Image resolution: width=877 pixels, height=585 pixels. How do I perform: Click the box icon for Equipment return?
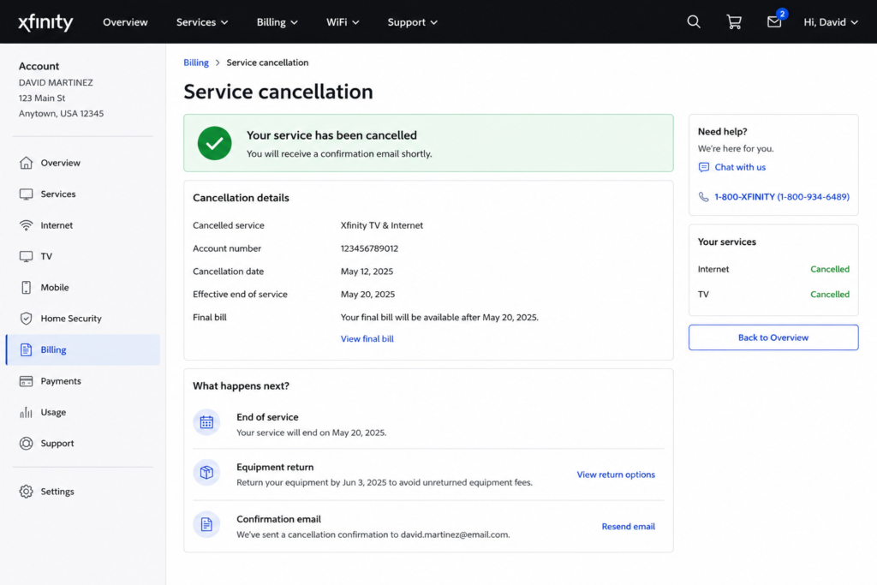click(206, 473)
